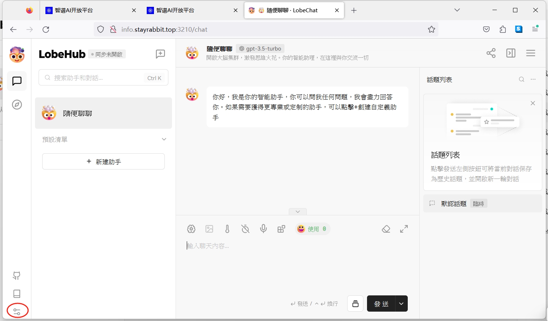The image size is (548, 321).
Task: Start voice input with microphone icon
Action: tap(264, 229)
